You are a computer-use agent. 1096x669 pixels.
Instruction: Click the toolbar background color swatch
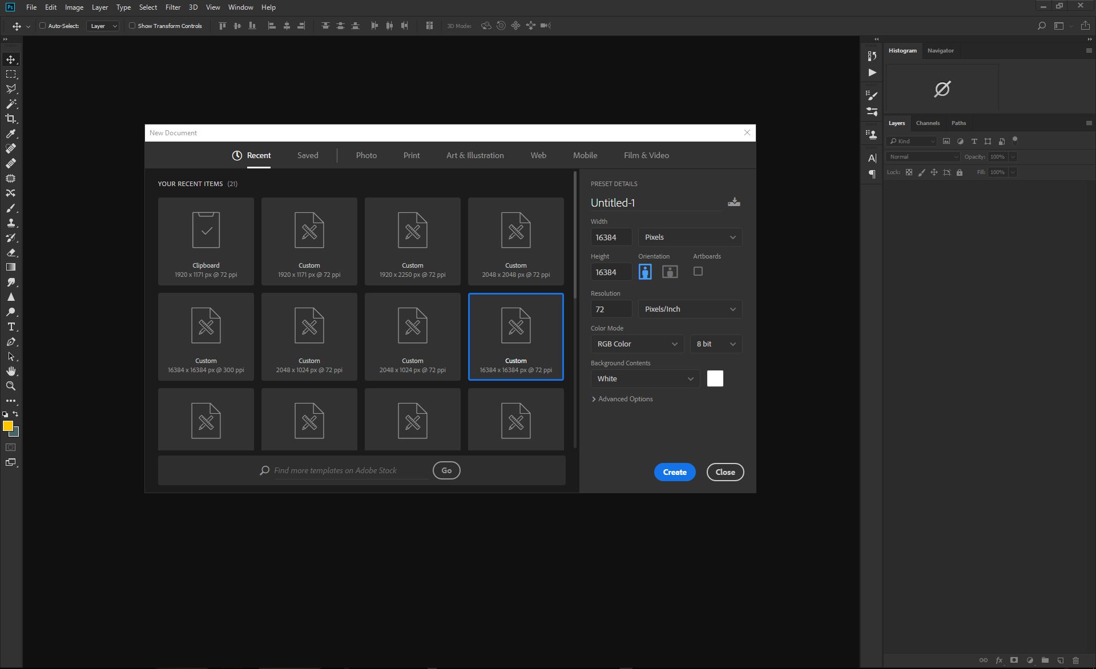click(x=15, y=433)
